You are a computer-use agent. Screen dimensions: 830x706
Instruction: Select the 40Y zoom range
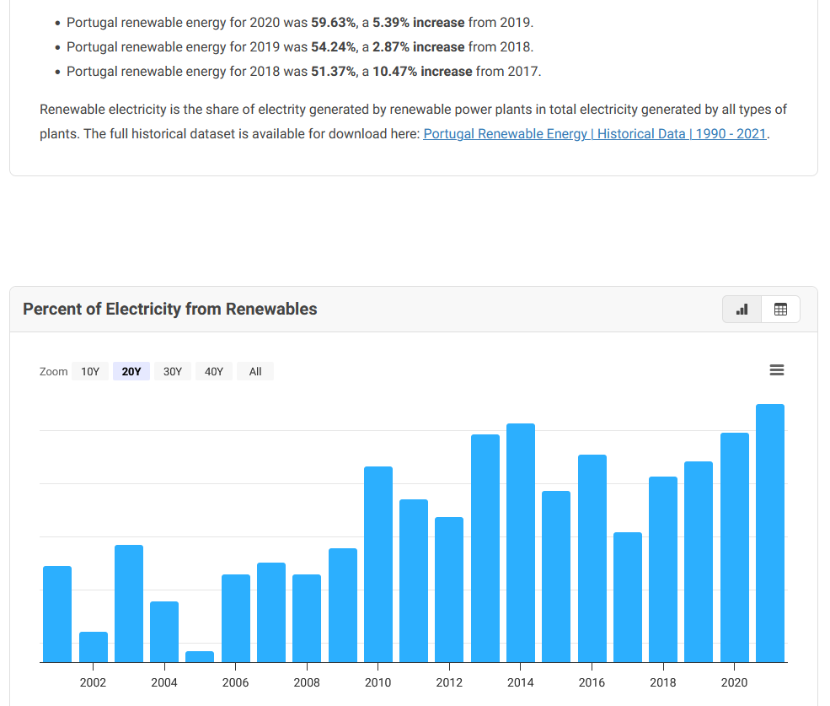pos(214,371)
